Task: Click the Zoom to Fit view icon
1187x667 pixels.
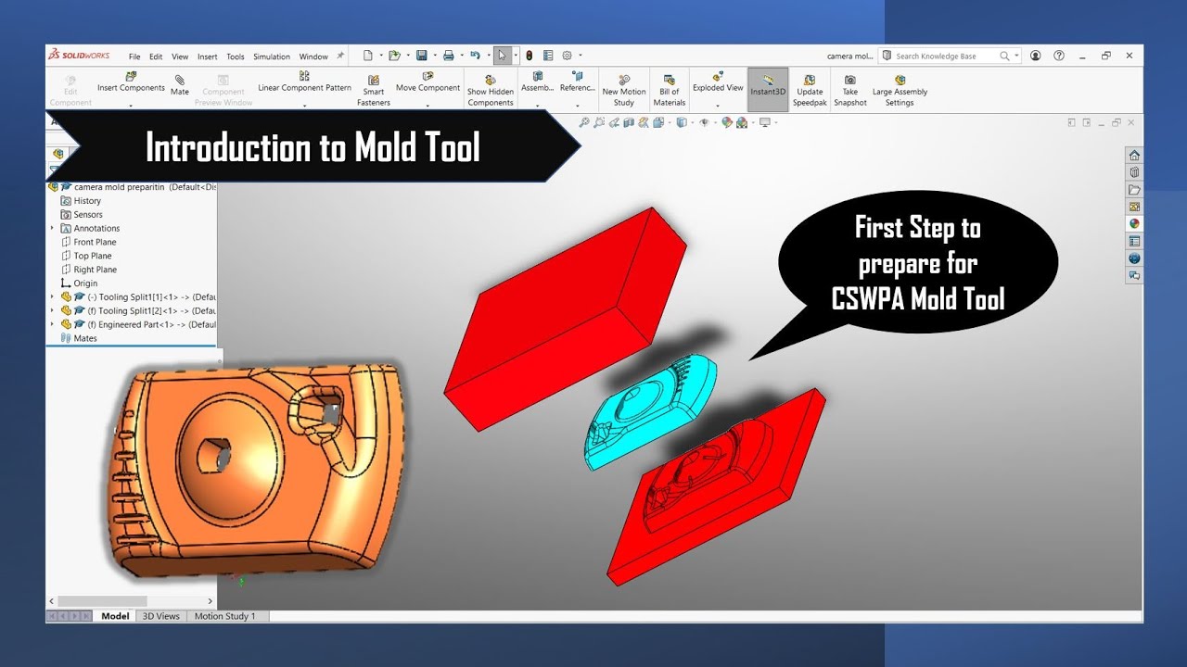Action: (583, 122)
